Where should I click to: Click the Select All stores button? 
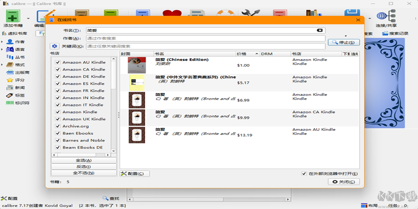pyautogui.click(x=84, y=160)
